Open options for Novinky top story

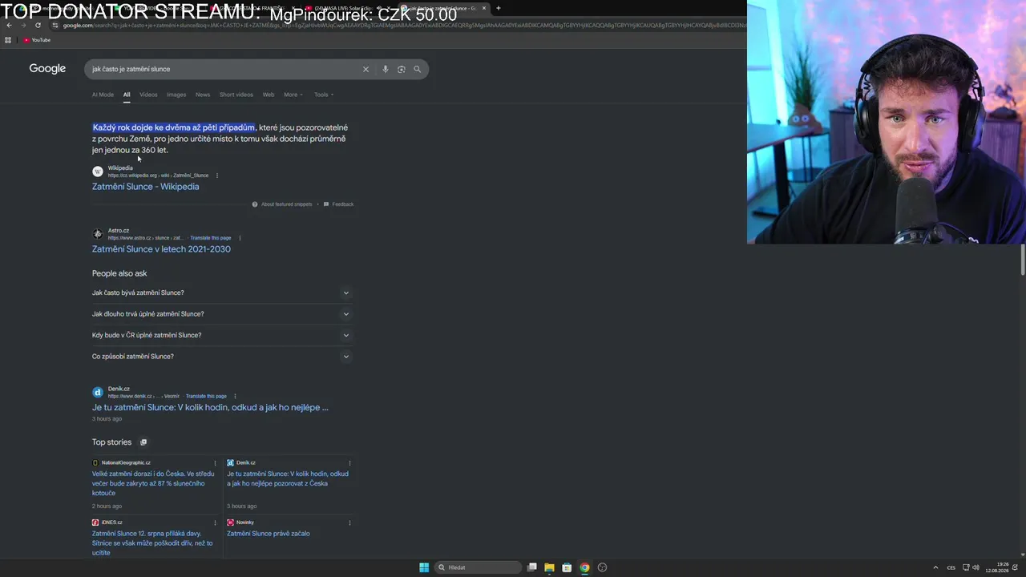(349, 523)
